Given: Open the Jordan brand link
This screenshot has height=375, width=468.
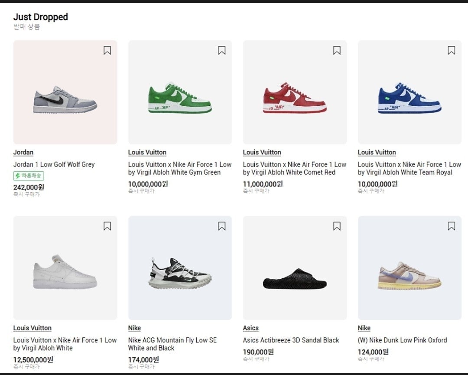Looking at the screenshot, I should tap(23, 152).
